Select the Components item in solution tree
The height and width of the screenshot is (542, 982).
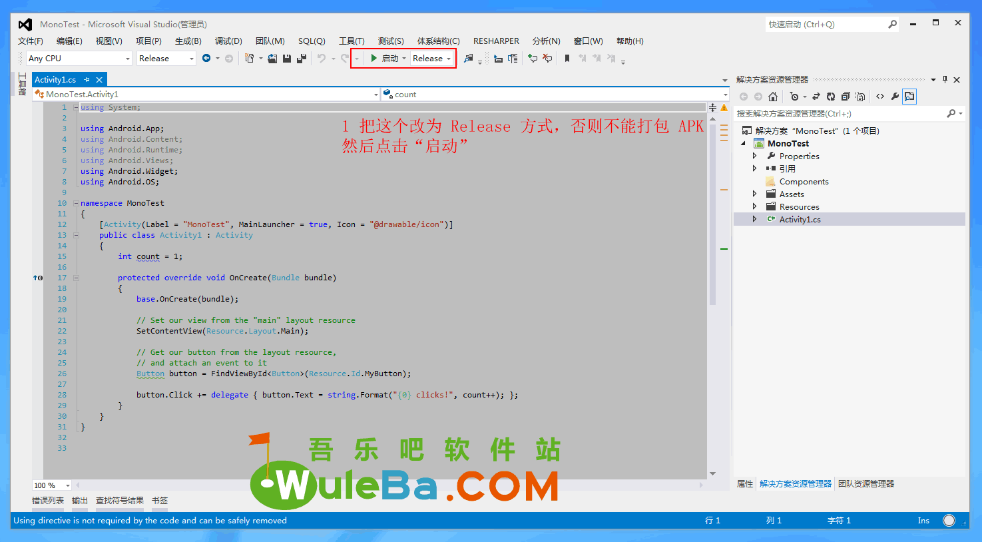(804, 181)
